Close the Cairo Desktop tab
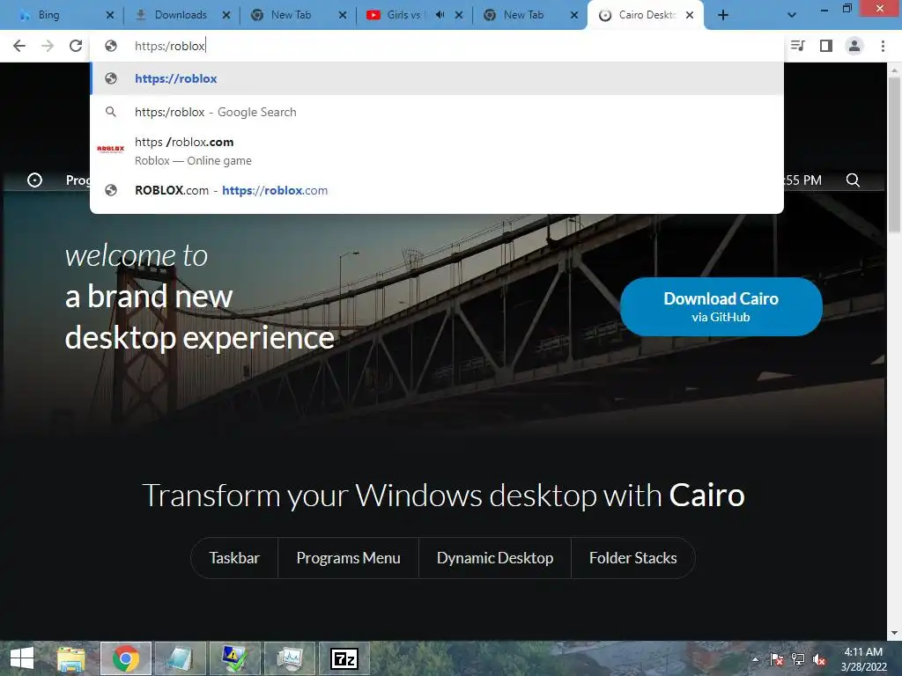This screenshot has height=676, width=902. 690,15
